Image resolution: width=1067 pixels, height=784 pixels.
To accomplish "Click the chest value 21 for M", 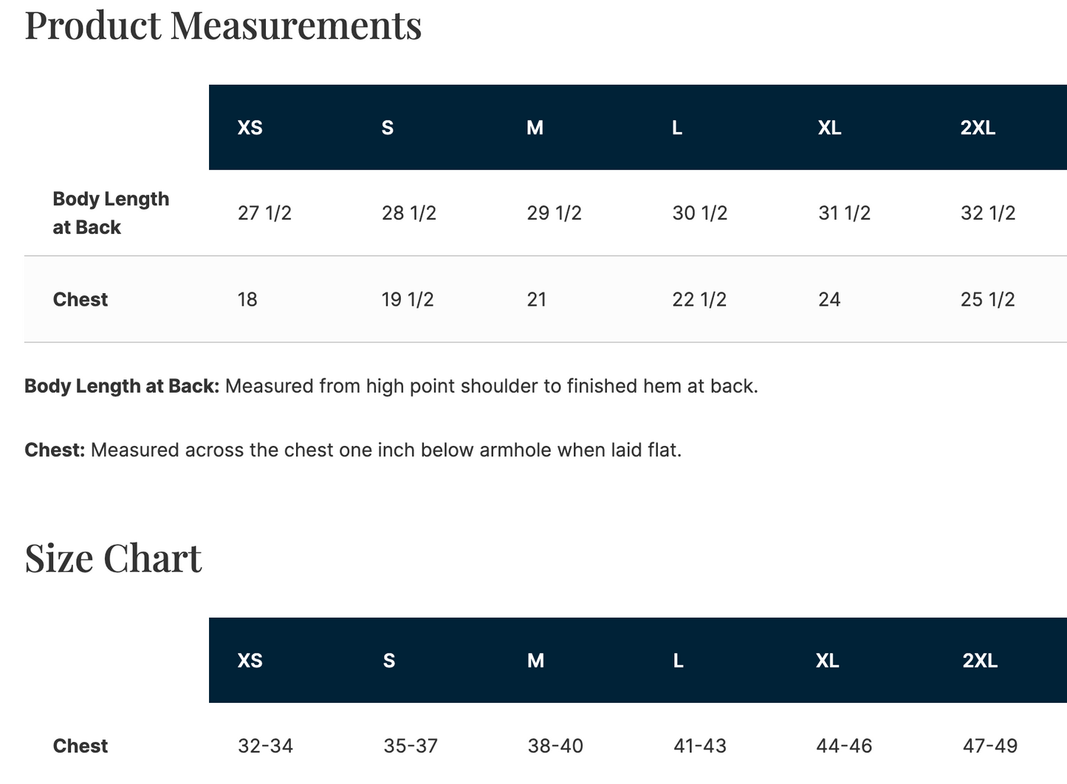I will coord(537,300).
